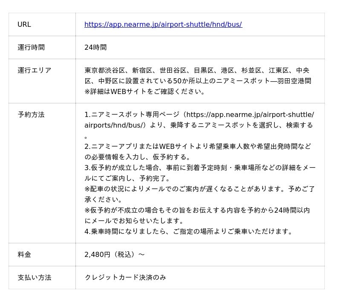This screenshot has height=302, width=341.
Task: Click the クレジットカード決済のみ text
Action: tap(125, 278)
